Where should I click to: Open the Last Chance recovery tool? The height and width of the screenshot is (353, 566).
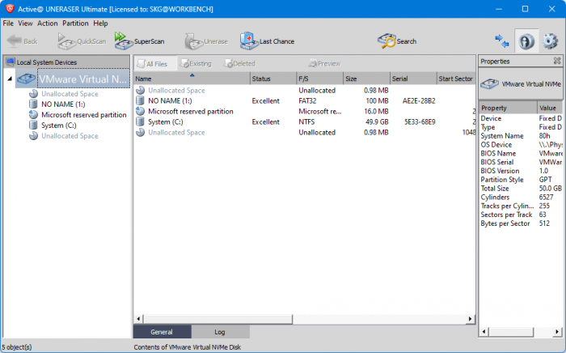(248, 40)
